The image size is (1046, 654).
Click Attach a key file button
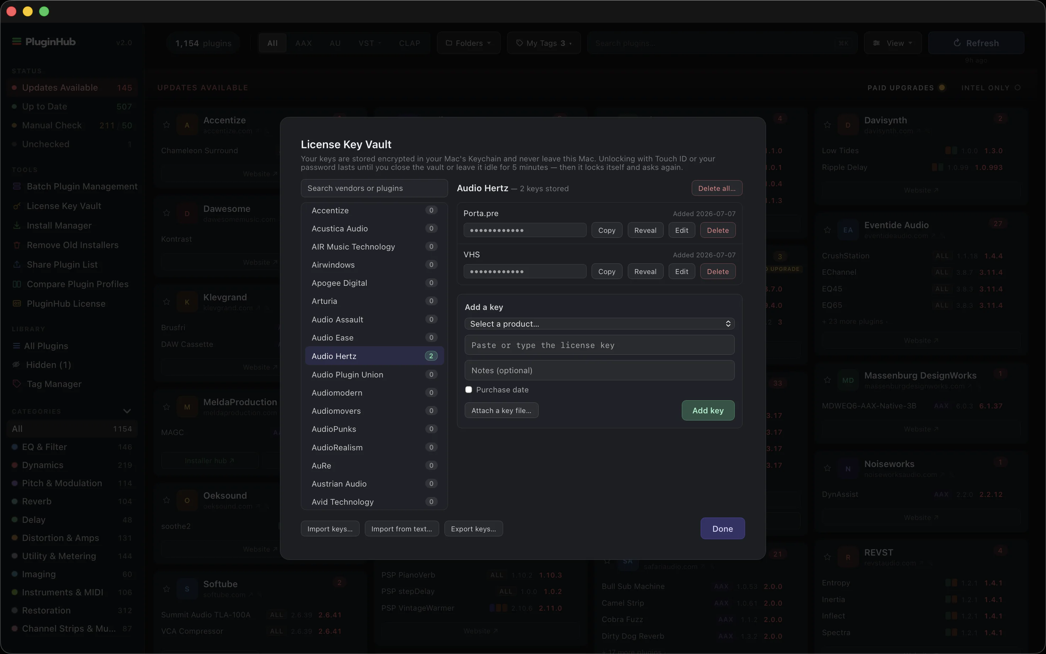[501, 411]
